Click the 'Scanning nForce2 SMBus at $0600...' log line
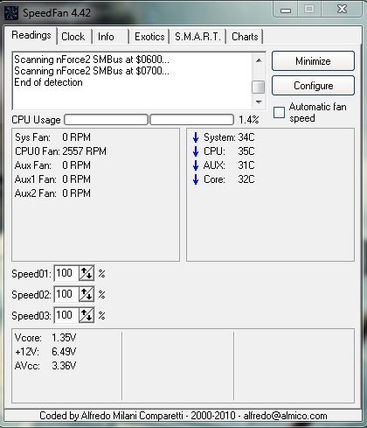The height and width of the screenshot is (428, 367). point(92,60)
